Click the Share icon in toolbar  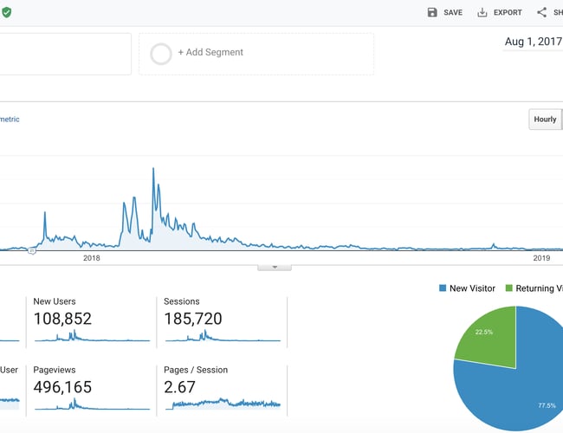click(542, 12)
